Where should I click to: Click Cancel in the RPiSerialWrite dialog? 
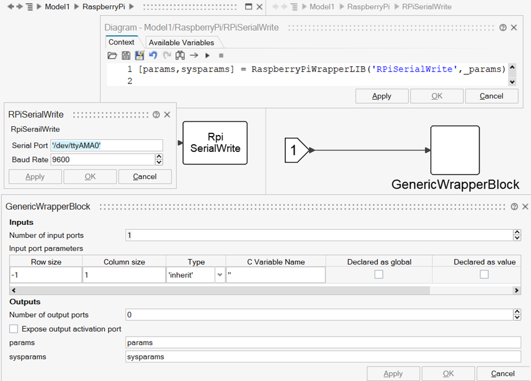point(145,177)
